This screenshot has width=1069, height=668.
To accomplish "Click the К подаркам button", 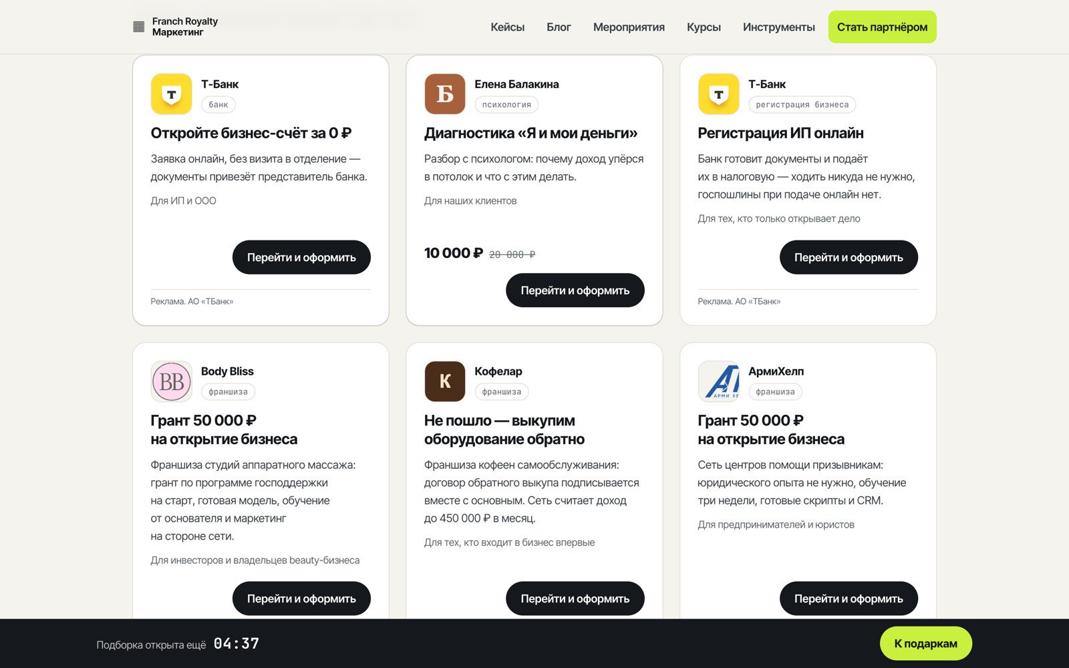I will point(926,643).
